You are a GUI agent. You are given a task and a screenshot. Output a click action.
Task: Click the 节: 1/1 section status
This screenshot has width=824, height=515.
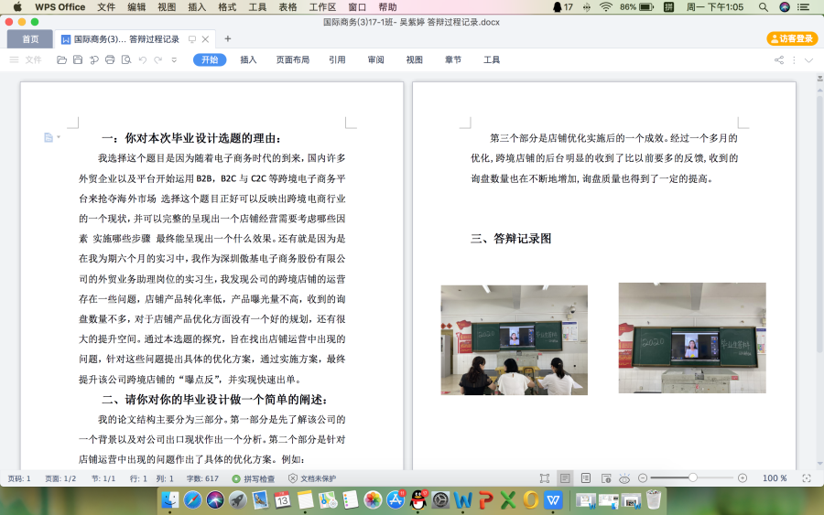[x=103, y=478]
